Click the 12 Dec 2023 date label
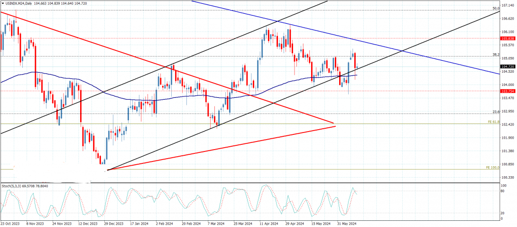This screenshot has width=517, height=227. point(87,223)
